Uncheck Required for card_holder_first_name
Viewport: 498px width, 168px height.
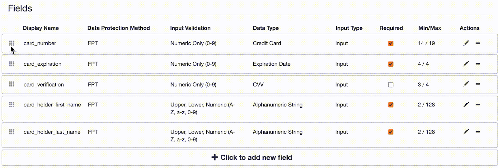point(391,105)
